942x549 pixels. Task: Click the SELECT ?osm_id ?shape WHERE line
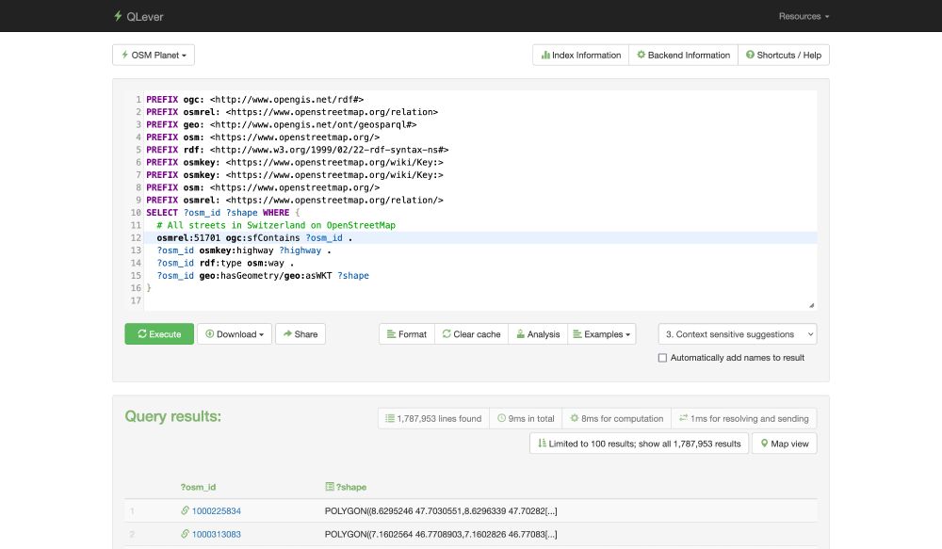click(223, 213)
